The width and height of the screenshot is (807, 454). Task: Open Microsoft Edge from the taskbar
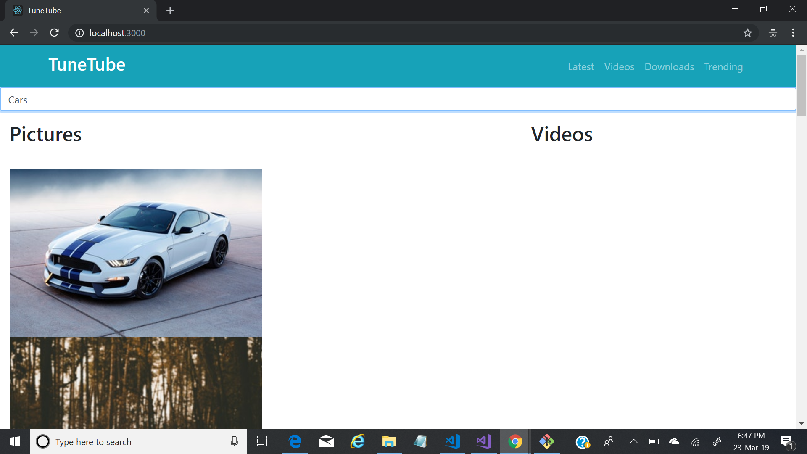(295, 441)
